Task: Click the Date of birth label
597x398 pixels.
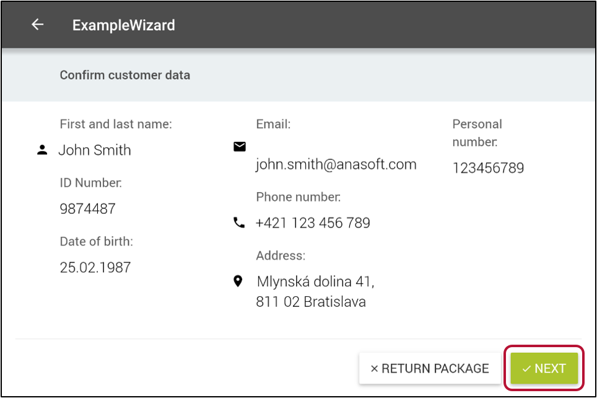Action: click(x=96, y=242)
